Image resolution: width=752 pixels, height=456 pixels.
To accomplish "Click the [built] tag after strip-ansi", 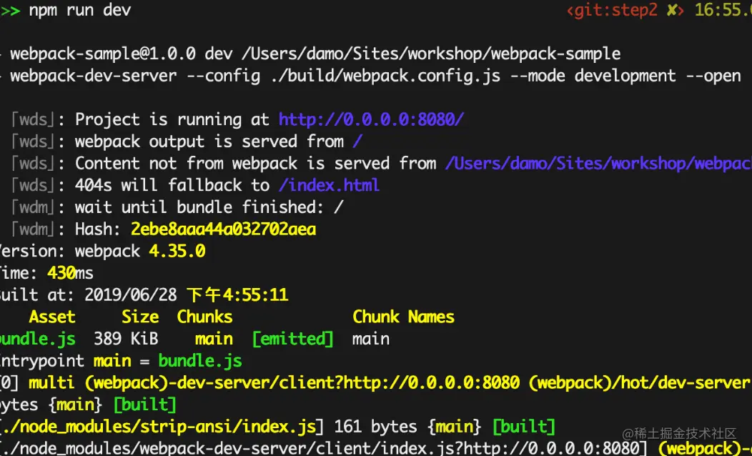I will pyautogui.click(x=524, y=427).
